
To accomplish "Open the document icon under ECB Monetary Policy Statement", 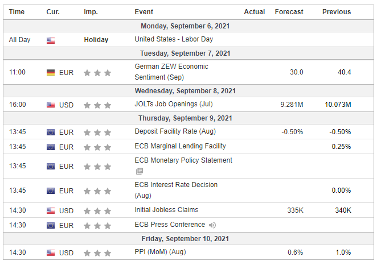I will tap(140, 171).
